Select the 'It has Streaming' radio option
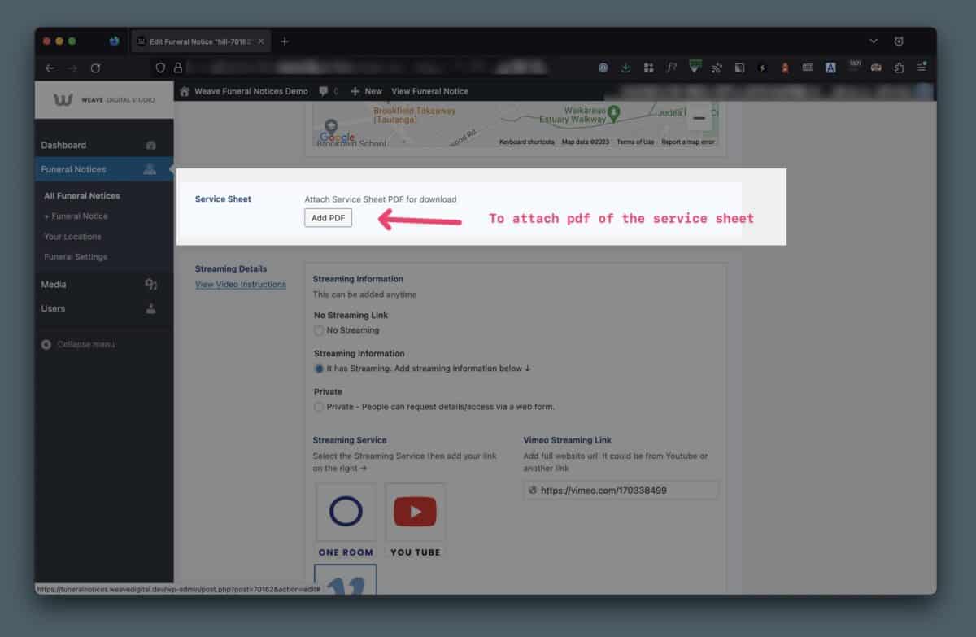 click(x=319, y=369)
